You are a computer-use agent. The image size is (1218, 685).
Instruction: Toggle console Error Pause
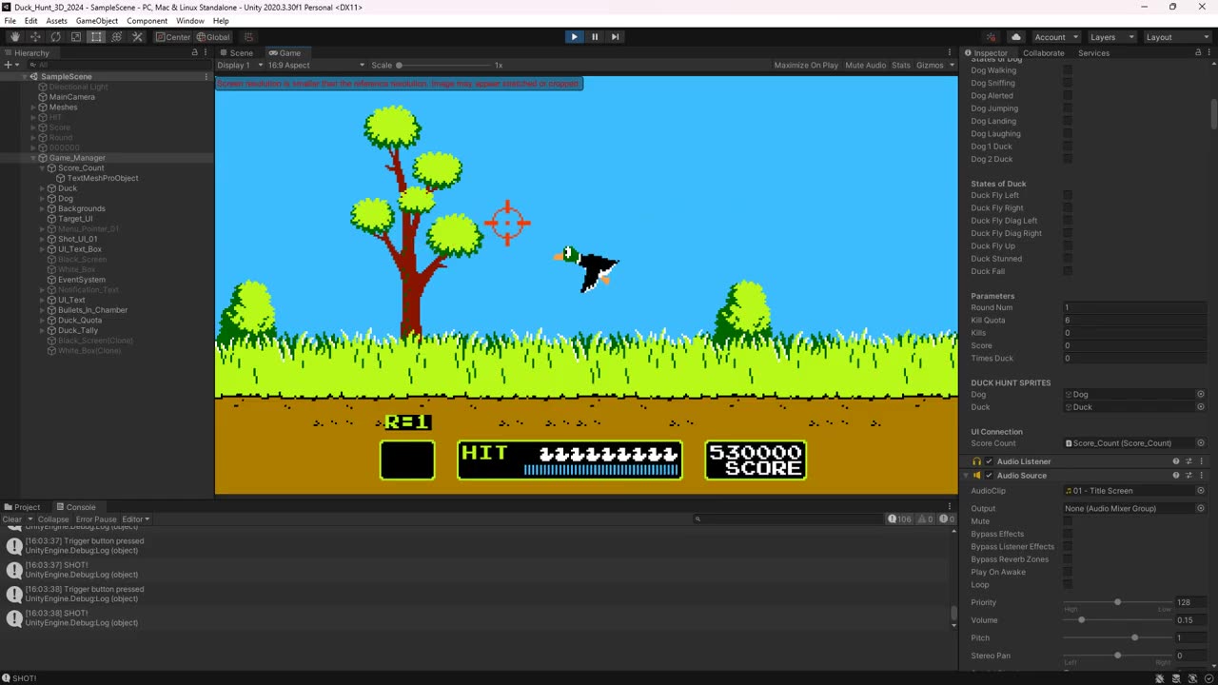pyautogui.click(x=96, y=519)
